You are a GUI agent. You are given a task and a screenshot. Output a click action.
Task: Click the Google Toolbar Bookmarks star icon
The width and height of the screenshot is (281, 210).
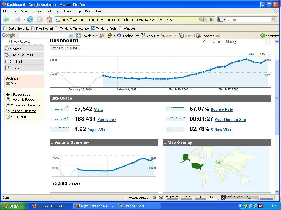119,36
